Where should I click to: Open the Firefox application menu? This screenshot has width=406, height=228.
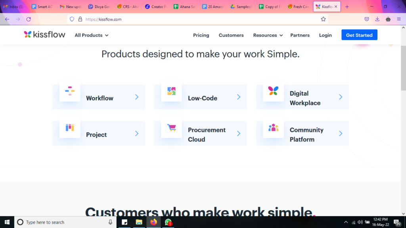coord(399,19)
